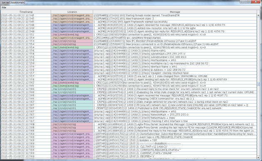Select "DEGREE='1'" message
262x161 pixels.
tap(175, 156)
